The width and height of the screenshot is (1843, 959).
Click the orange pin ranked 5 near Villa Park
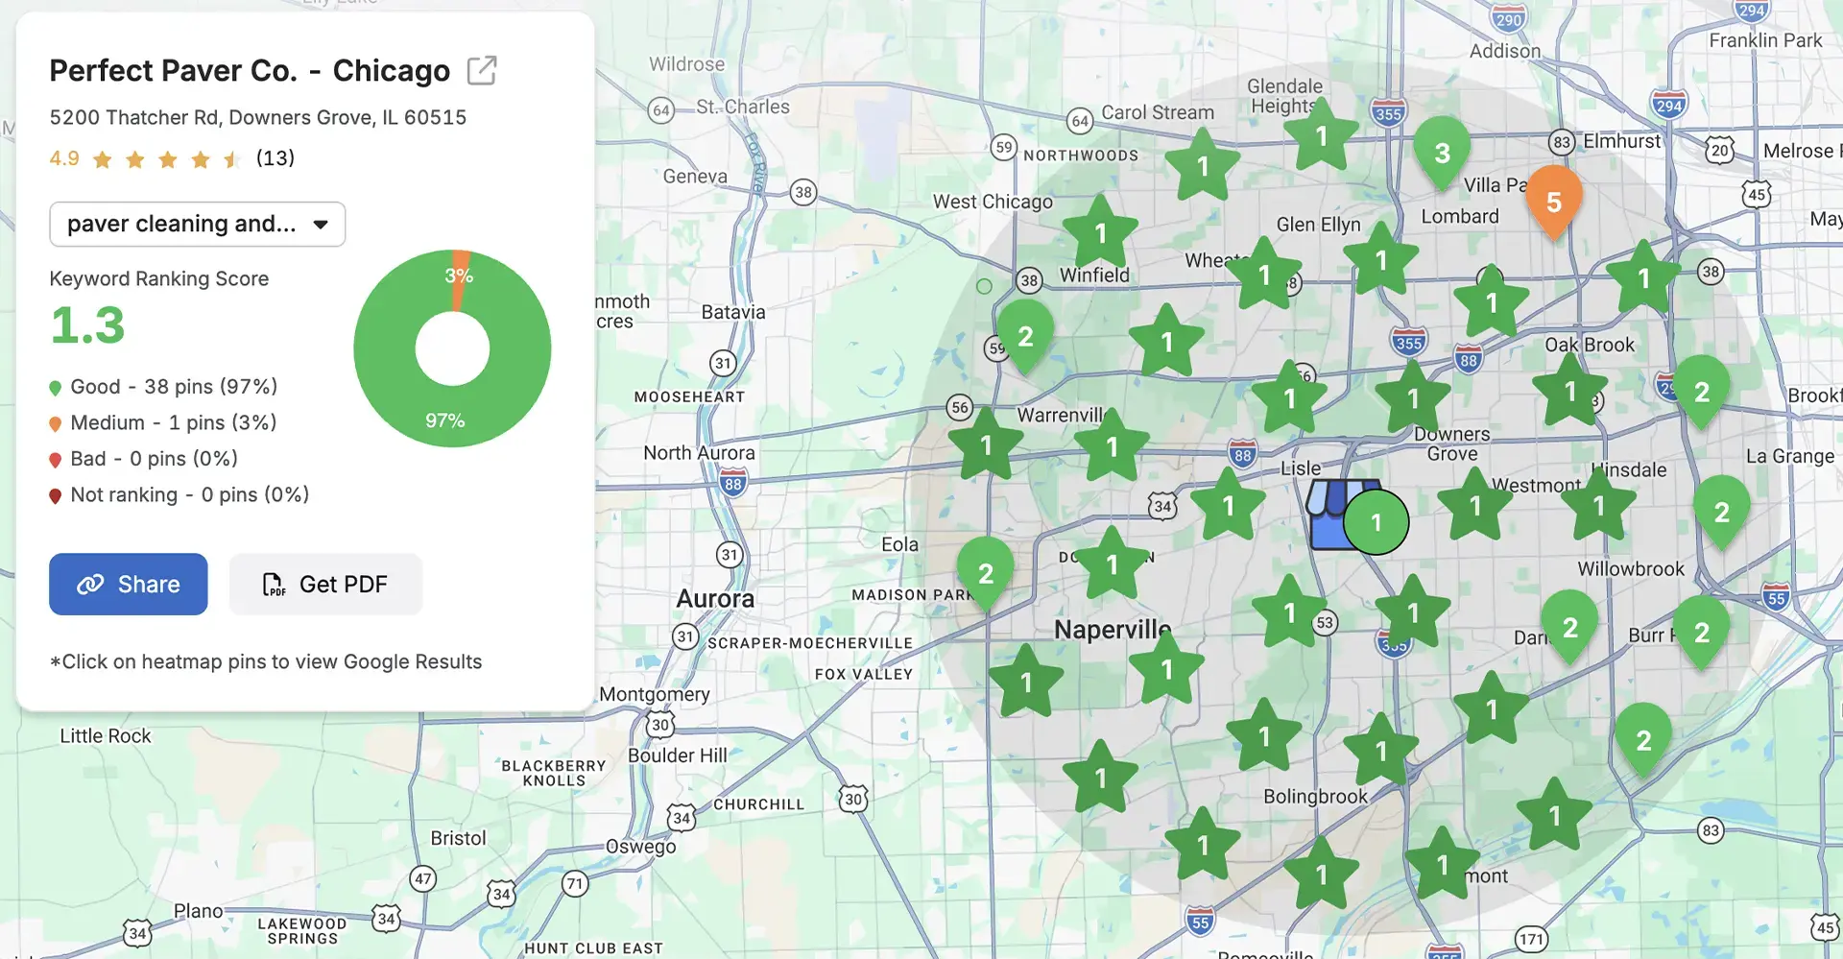1553,202
